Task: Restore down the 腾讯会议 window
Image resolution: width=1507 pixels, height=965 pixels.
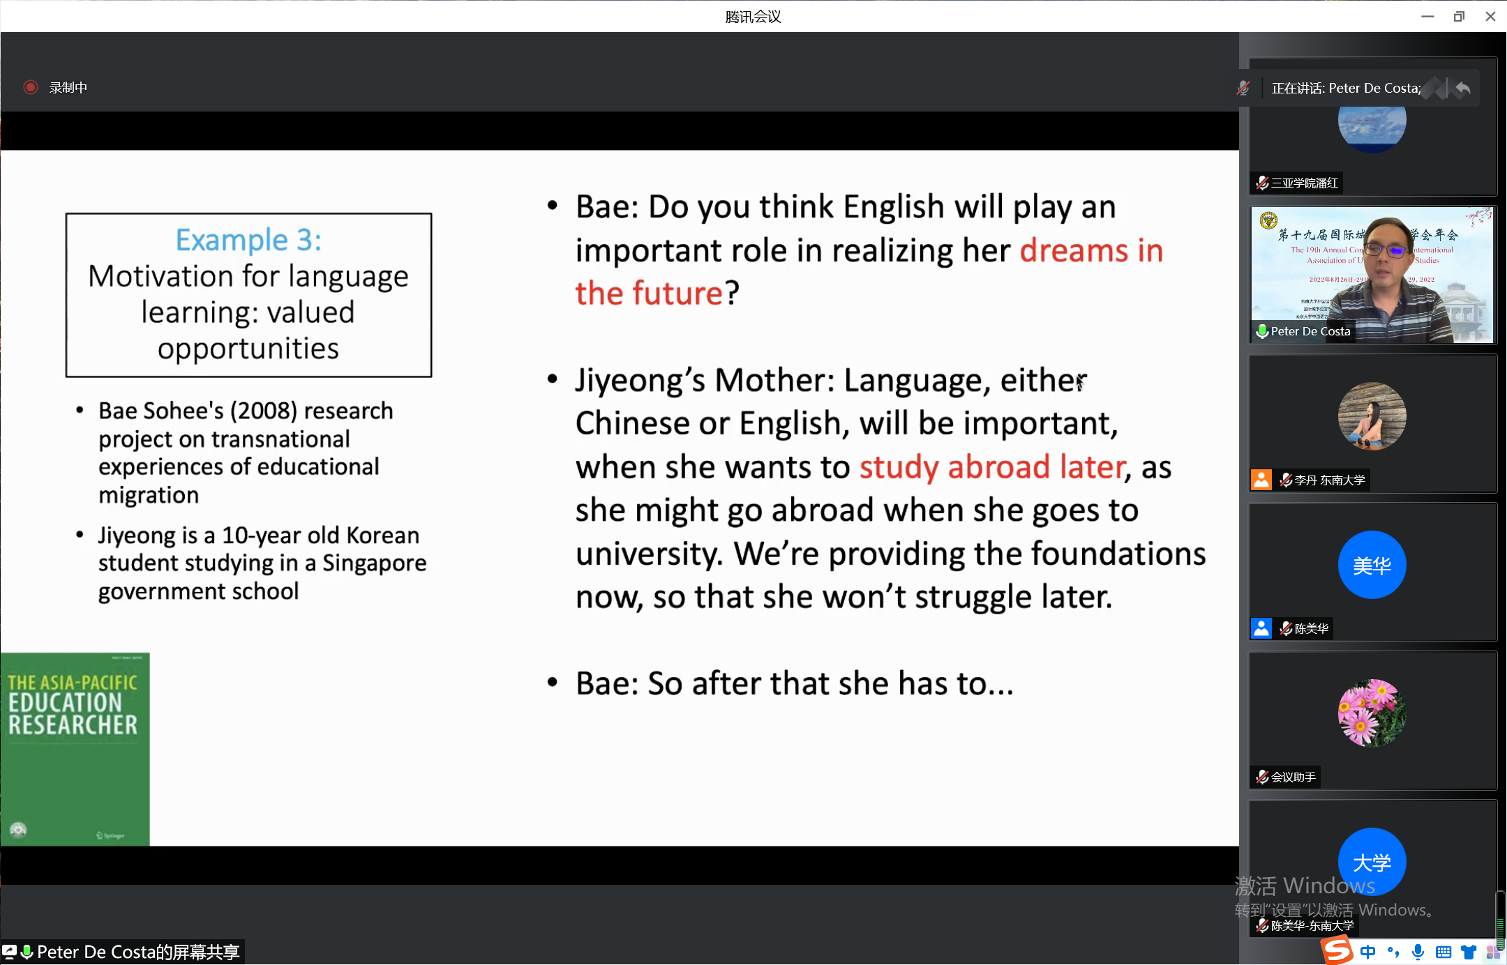Action: [x=1459, y=16]
